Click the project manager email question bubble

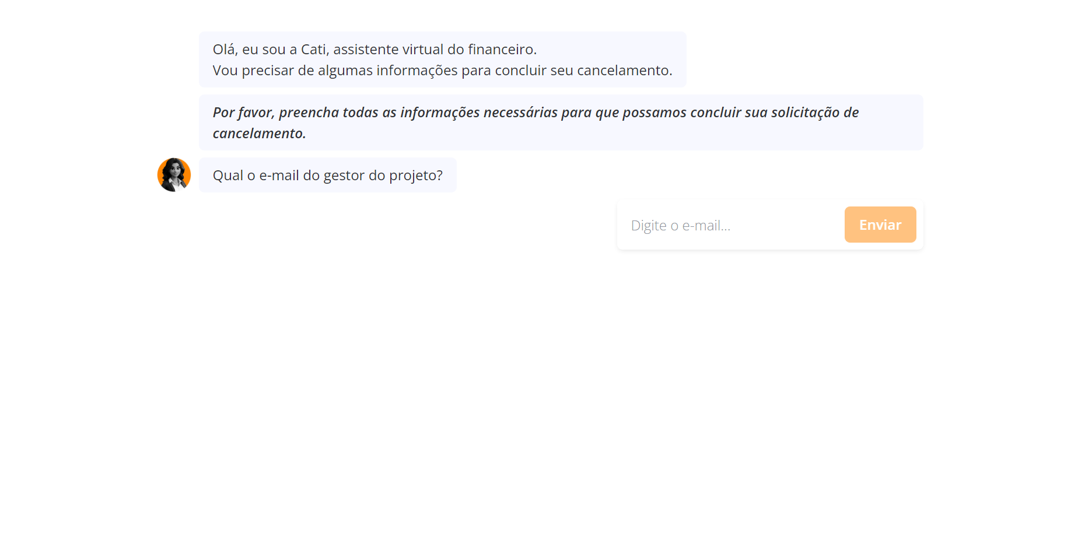(328, 175)
